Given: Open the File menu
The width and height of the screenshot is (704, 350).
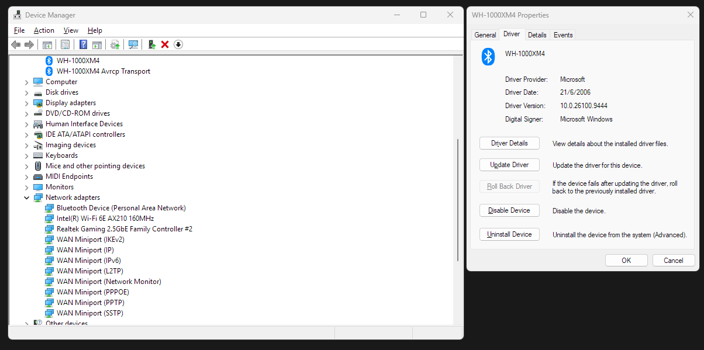Looking at the screenshot, I should click(x=19, y=30).
